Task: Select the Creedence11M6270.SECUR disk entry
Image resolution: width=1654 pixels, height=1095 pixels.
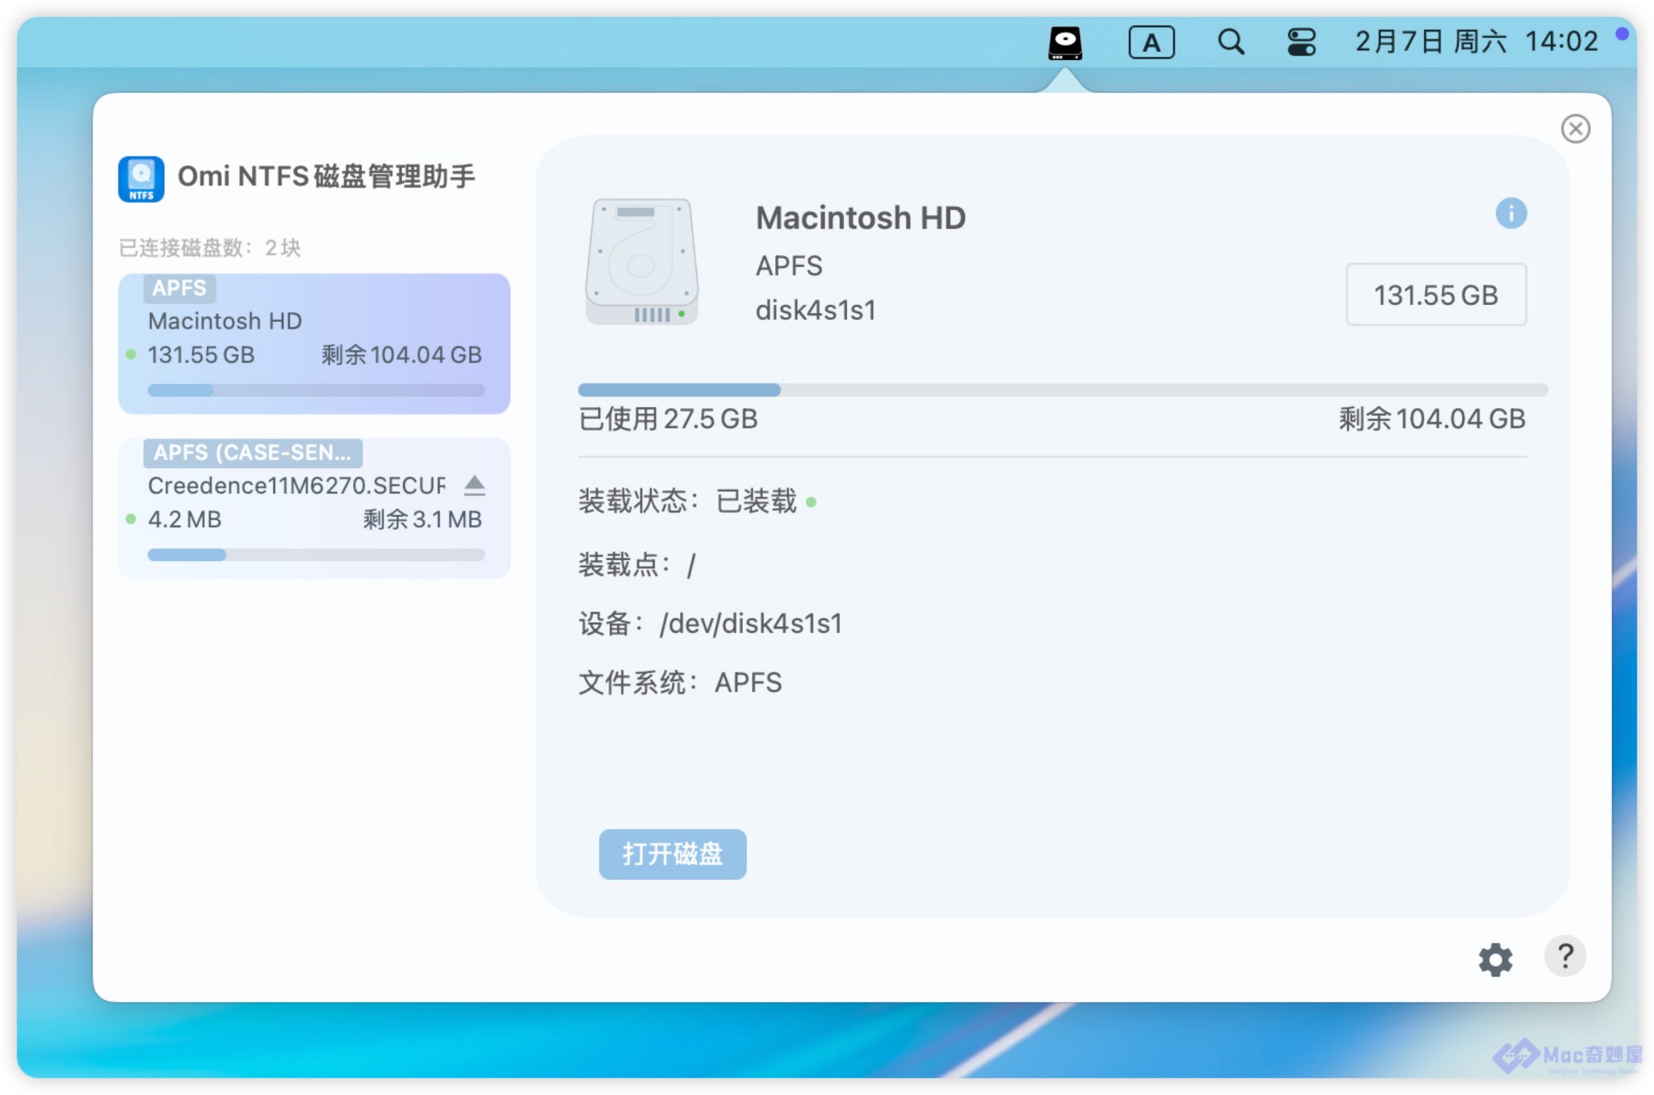Action: pos(296,486)
